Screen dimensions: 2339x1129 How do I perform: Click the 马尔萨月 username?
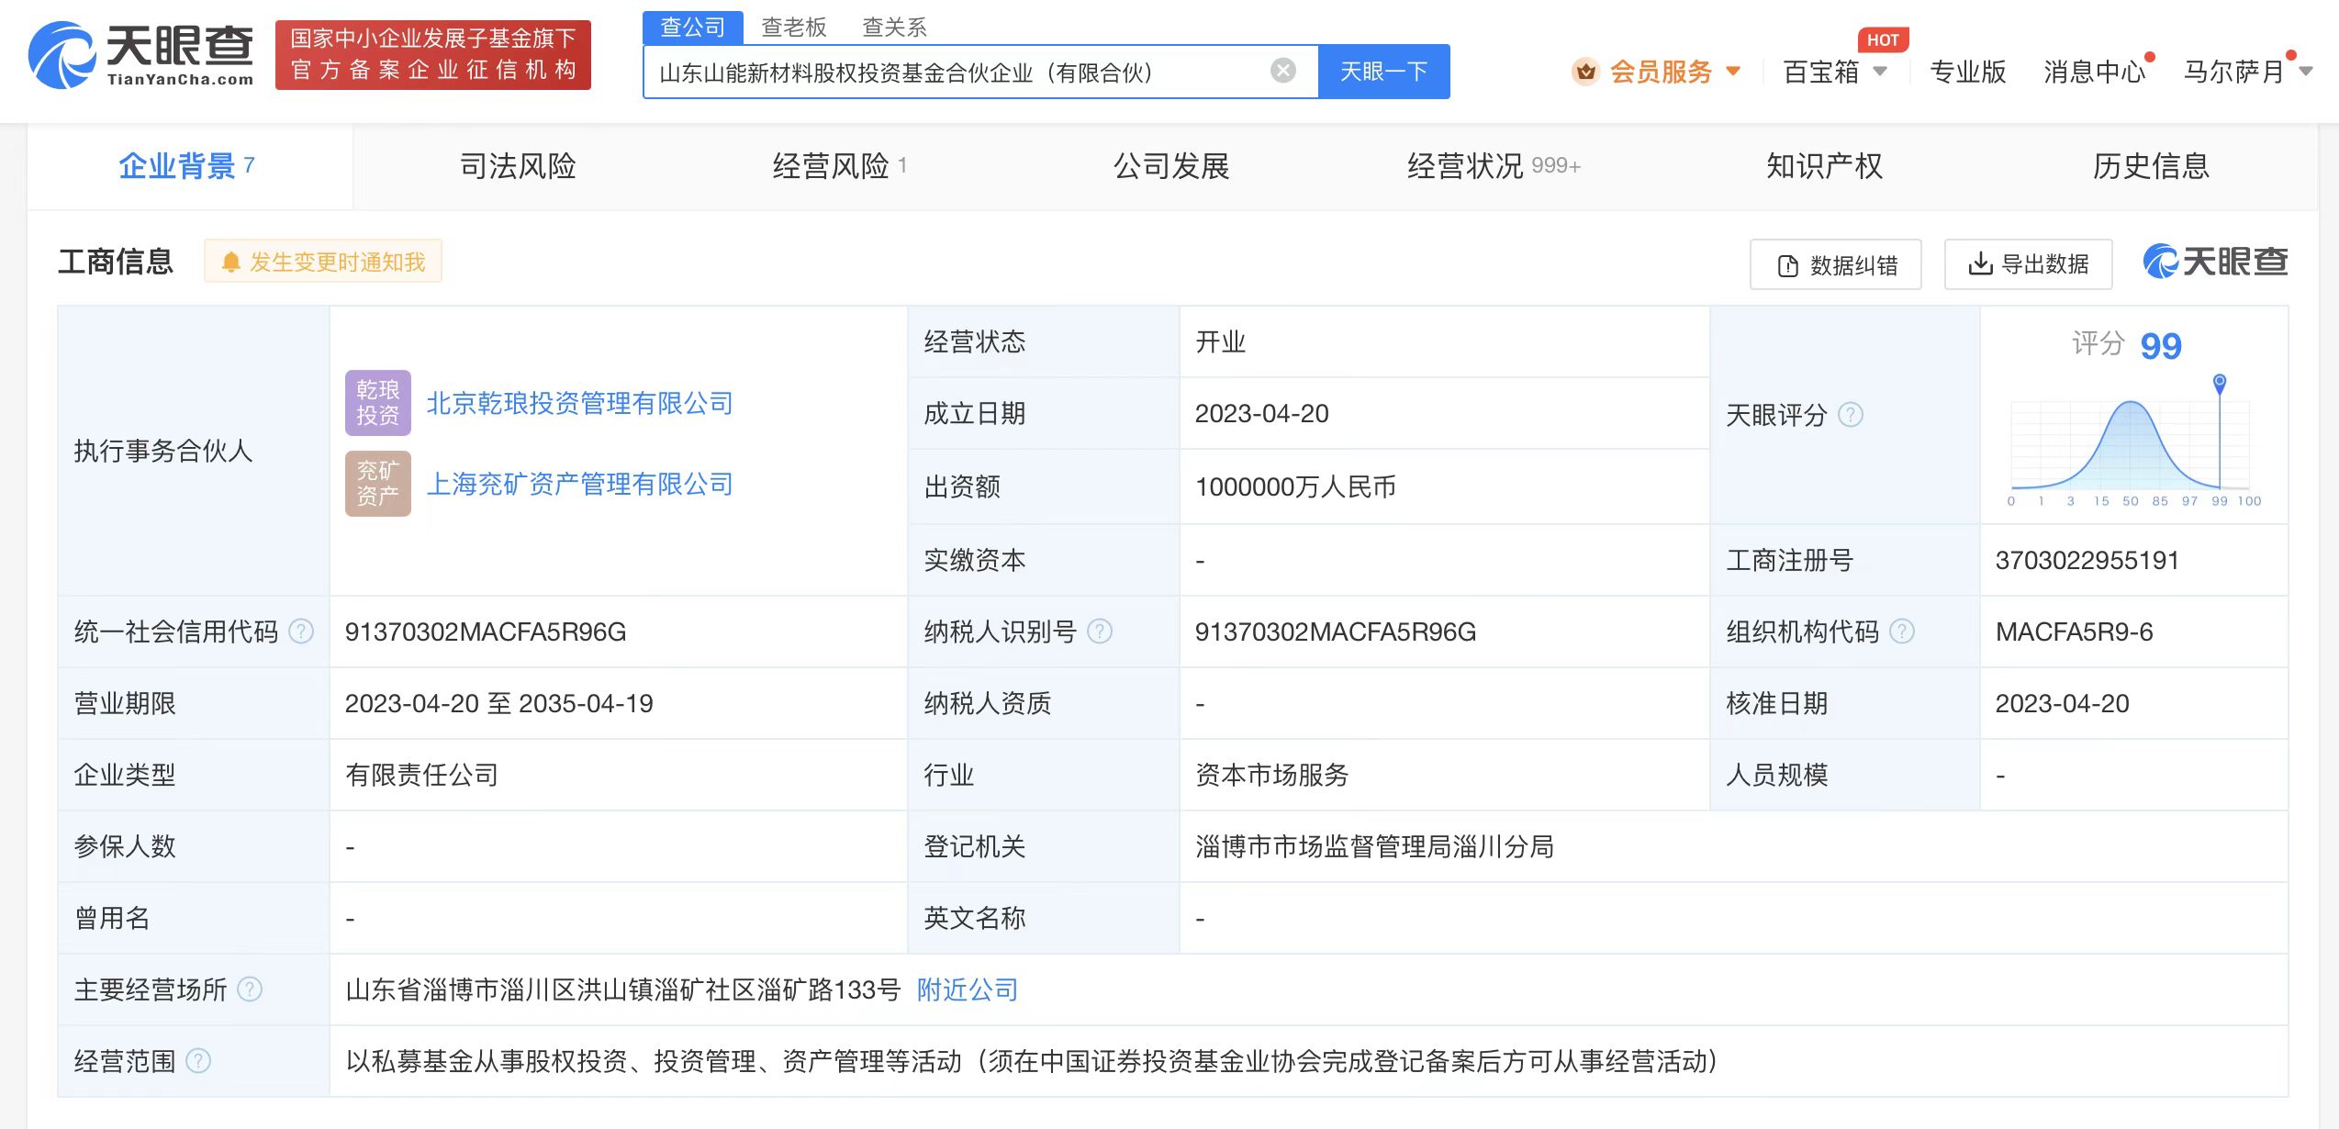pos(2233,72)
